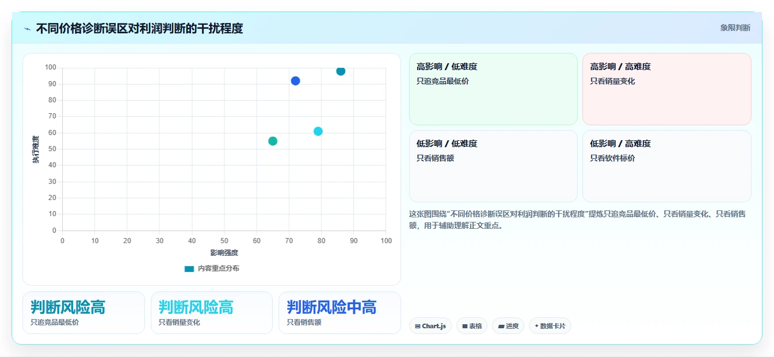Click the chart title 不同价格诊断误区对利润判断的干扰程度
The image size is (774, 357).
[139, 28]
